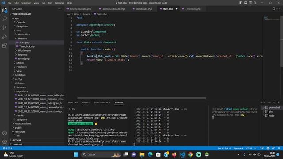This screenshot has width=283, height=159.
Task: Expand the Exceptions folder
Action: [x=22, y=26]
